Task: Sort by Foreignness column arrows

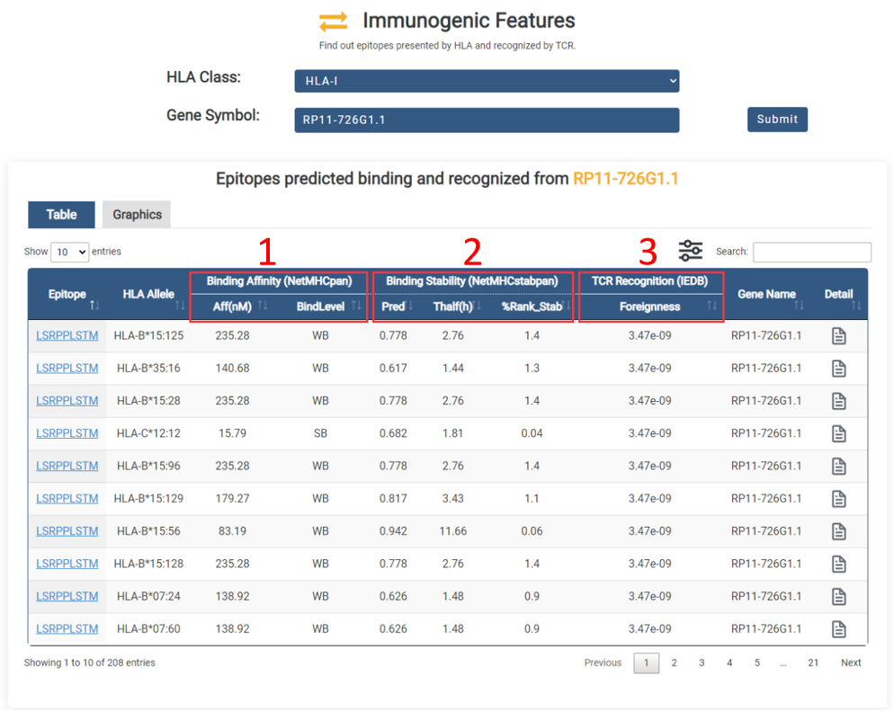Action: 711,307
